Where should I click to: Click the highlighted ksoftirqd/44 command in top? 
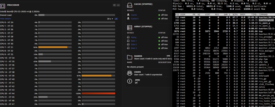coord(266,20)
